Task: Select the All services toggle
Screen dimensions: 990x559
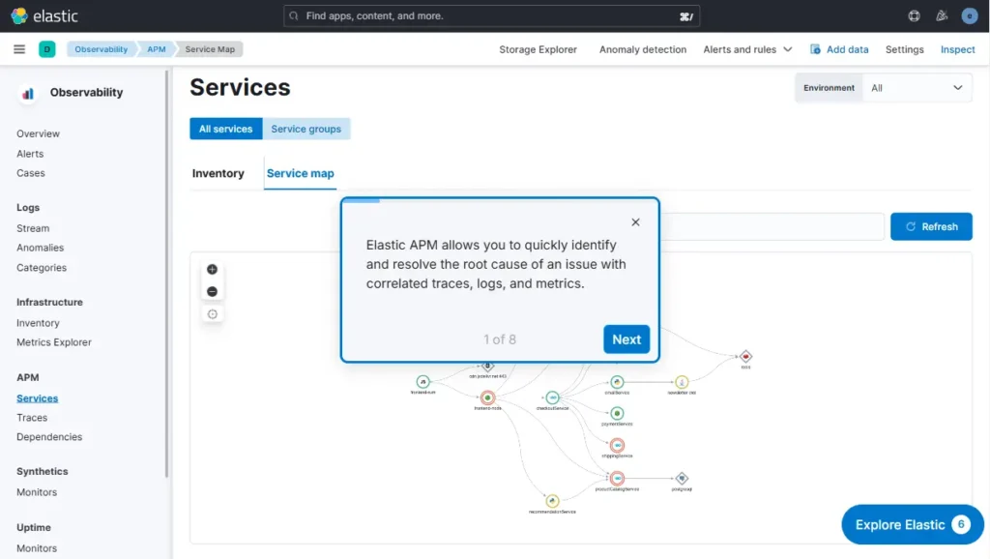Action: pyautogui.click(x=226, y=129)
